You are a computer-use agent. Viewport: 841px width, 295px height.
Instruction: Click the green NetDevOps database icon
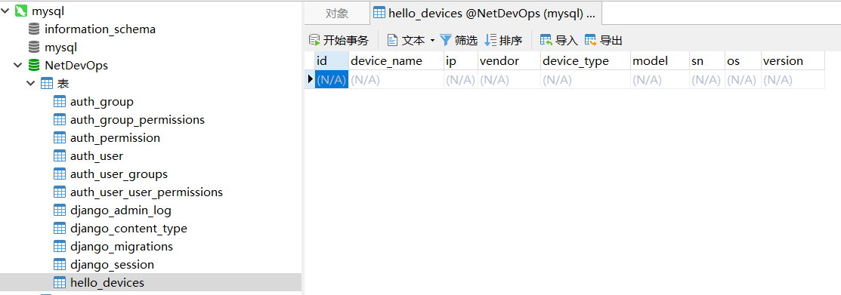click(x=34, y=66)
